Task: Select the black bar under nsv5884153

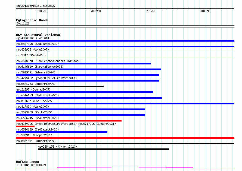Action: 104,149
